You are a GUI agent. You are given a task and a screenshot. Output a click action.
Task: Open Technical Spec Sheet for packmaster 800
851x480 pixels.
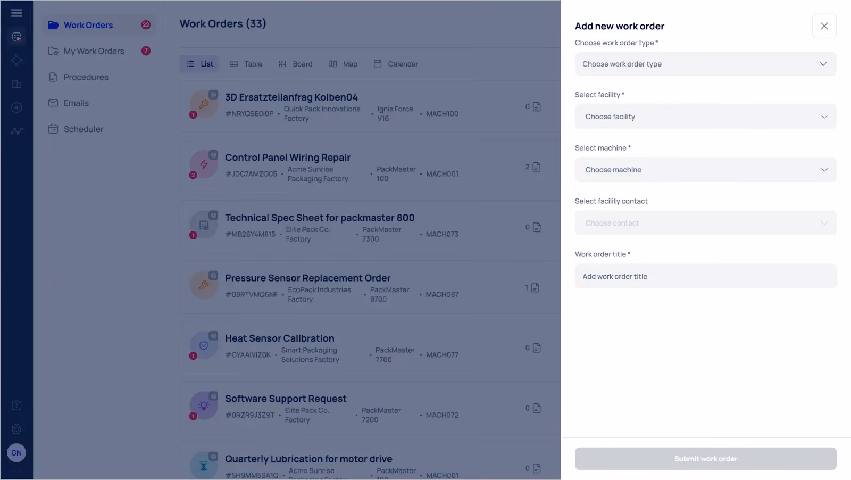pyautogui.click(x=320, y=218)
